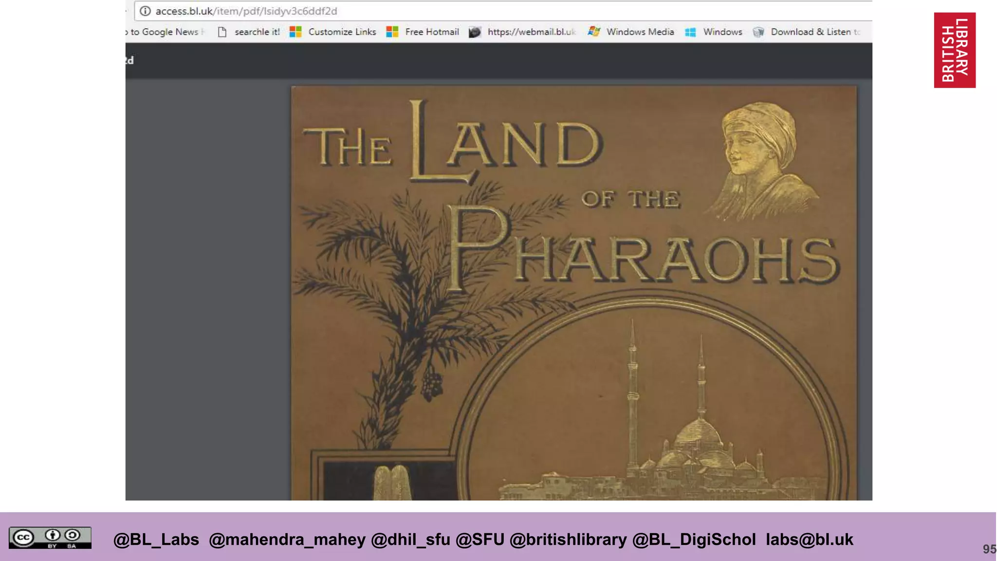Open the Download & Listen bookmark
Screen dimensions: 997x561
click(816, 32)
